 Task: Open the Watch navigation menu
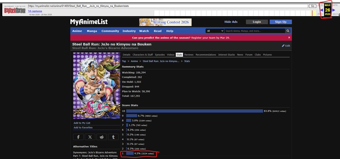(x=144, y=31)
